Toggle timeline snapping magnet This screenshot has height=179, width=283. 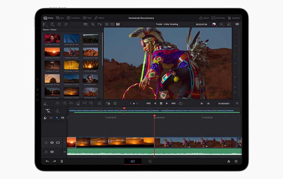(45, 118)
